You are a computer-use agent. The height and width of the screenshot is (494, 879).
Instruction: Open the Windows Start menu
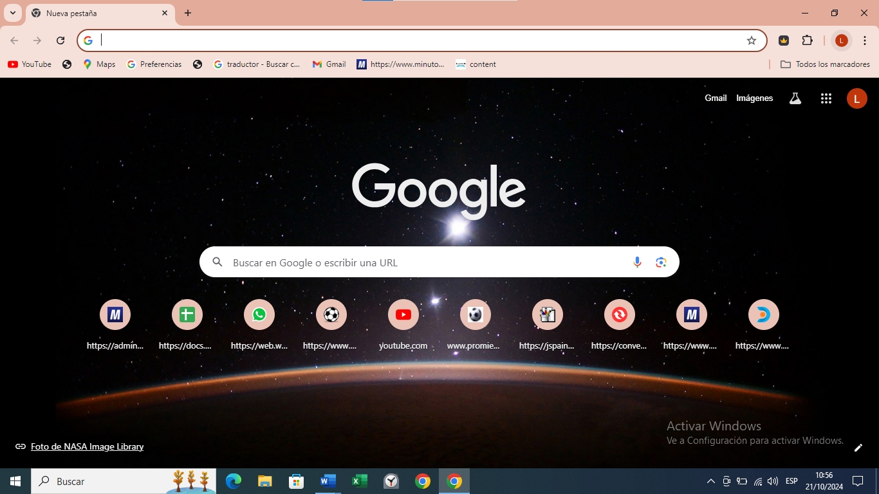[15, 481]
